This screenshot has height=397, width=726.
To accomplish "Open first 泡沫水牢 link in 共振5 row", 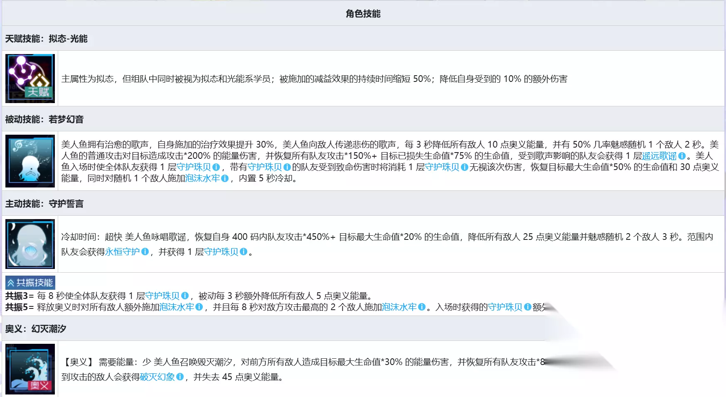I will (x=177, y=307).
